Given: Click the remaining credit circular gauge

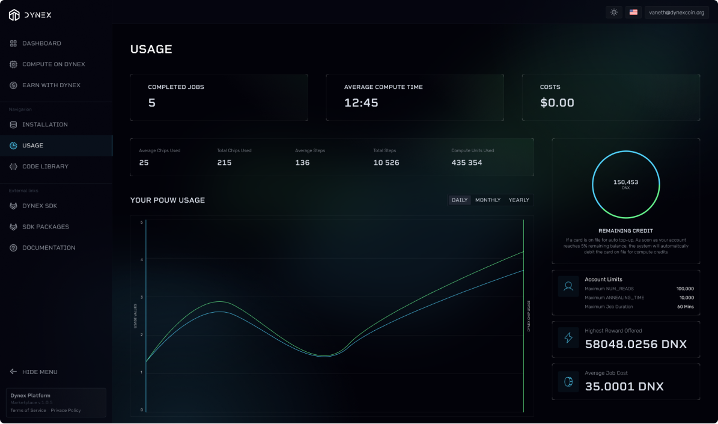Looking at the screenshot, I should click(625, 184).
